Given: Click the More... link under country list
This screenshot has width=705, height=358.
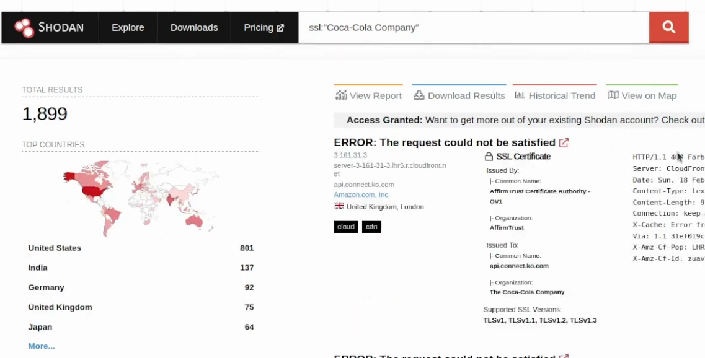Looking at the screenshot, I should point(41,346).
